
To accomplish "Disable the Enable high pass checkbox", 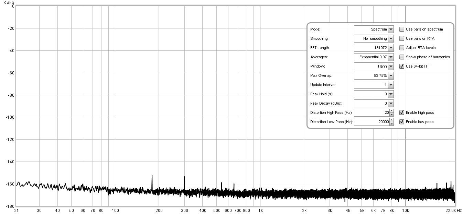I will (x=402, y=113).
